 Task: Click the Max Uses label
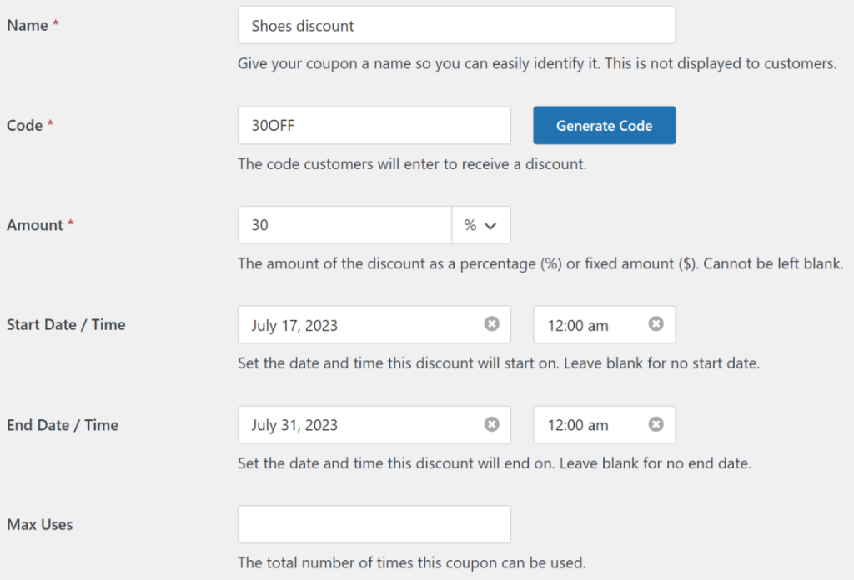(x=38, y=524)
